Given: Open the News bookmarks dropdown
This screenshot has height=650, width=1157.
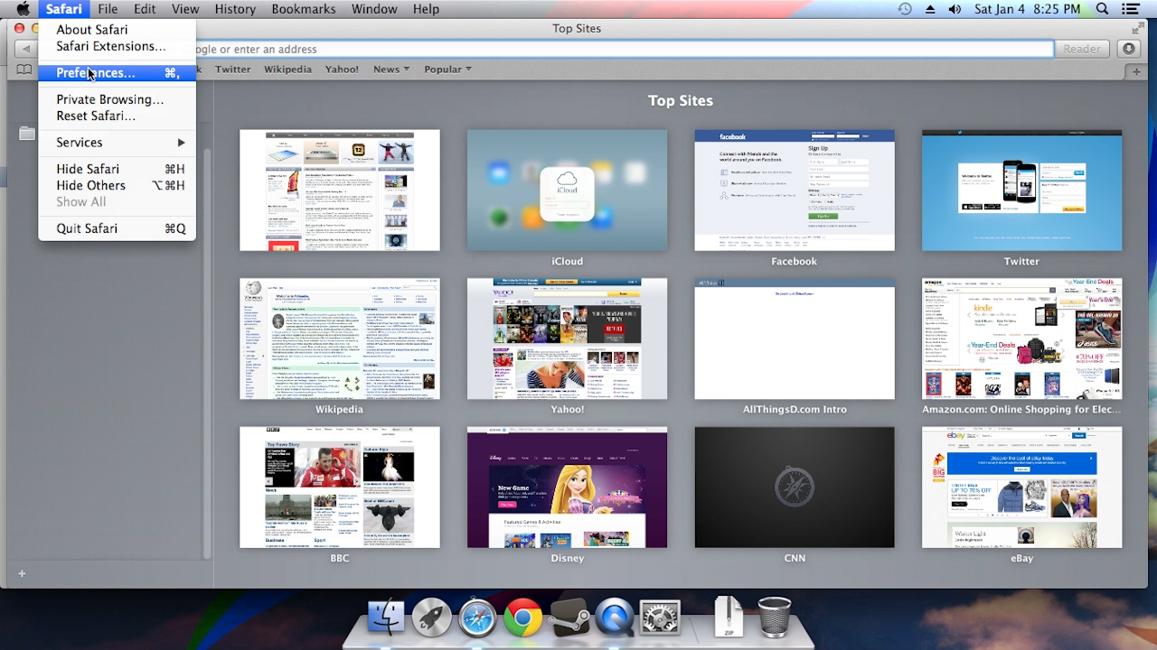Looking at the screenshot, I should click(391, 70).
